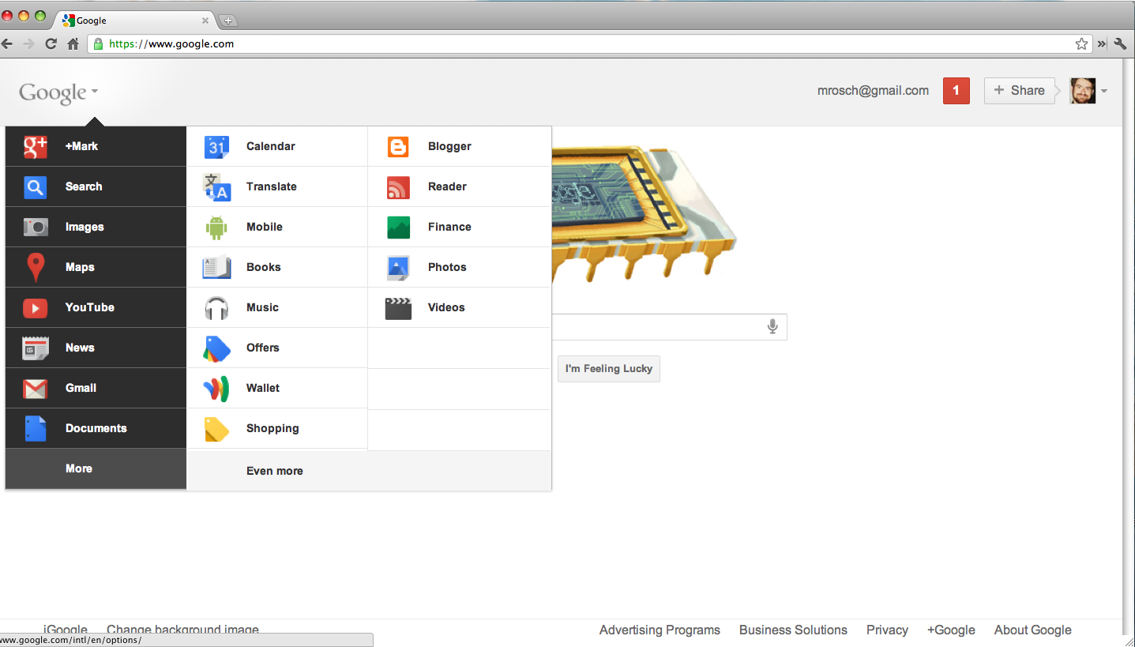Click the Google+ icon next to +Mark
The image size is (1135, 647).
[x=36, y=146]
